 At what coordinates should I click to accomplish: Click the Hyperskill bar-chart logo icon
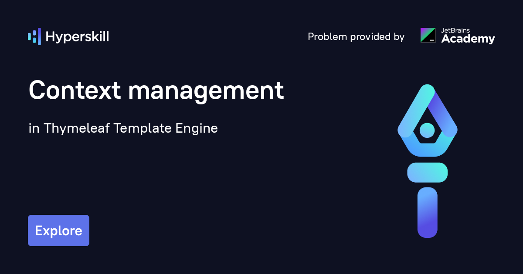click(x=34, y=37)
